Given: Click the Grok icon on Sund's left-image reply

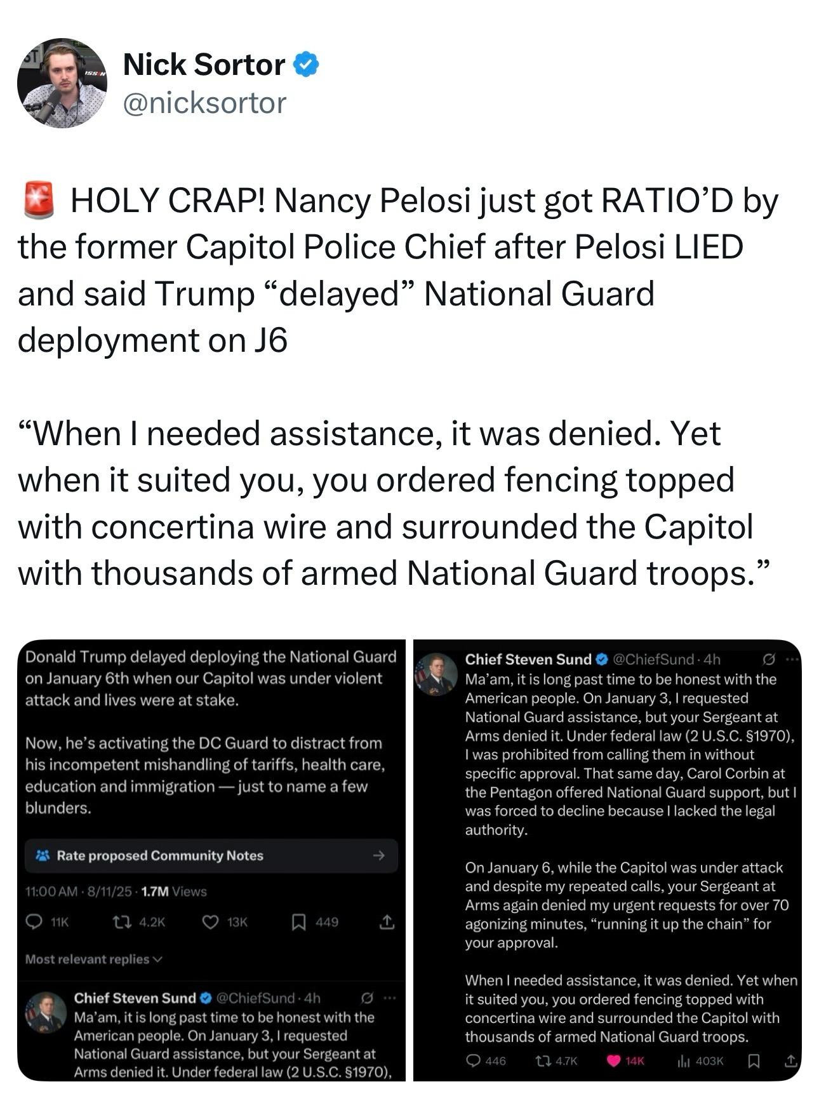Looking at the screenshot, I should click(366, 998).
